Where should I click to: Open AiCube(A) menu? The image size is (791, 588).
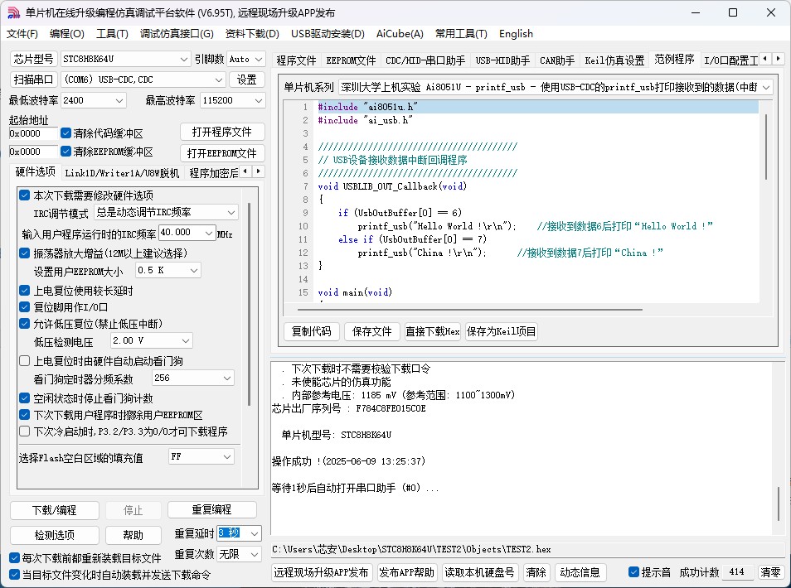pyautogui.click(x=400, y=34)
